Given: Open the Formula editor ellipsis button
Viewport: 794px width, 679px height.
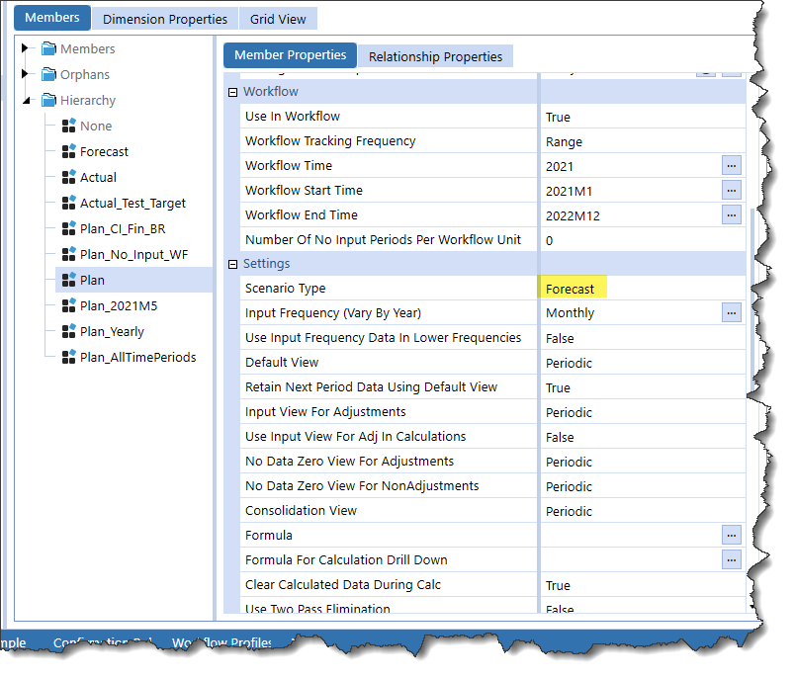Looking at the screenshot, I should pyautogui.click(x=731, y=536).
